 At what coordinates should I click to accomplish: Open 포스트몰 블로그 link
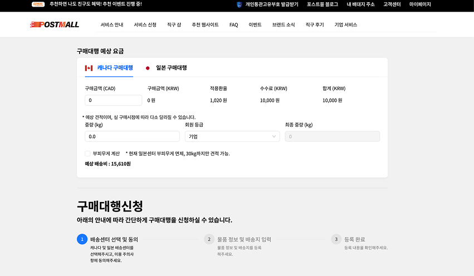322,4
